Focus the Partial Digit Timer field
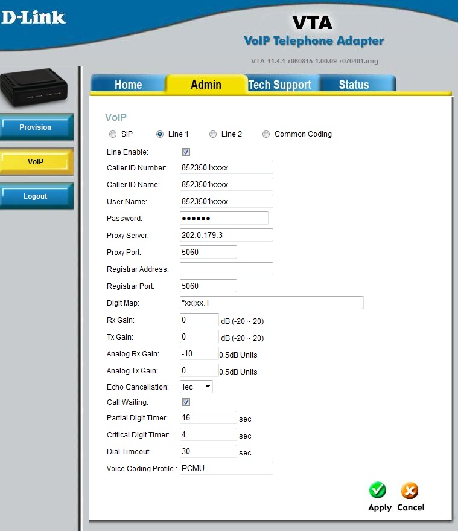This screenshot has height=531, width=458. [x=208, y=417]
